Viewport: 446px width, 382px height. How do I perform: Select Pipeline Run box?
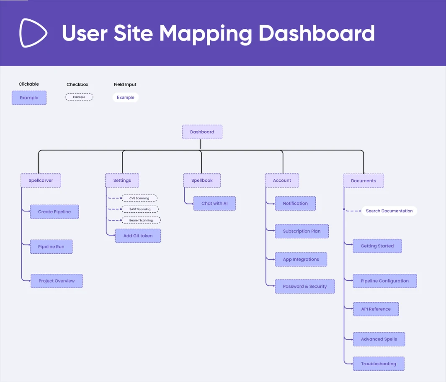coord(51,247)
